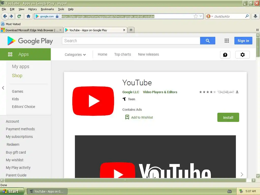Click Buy gift card

point(16,152)
